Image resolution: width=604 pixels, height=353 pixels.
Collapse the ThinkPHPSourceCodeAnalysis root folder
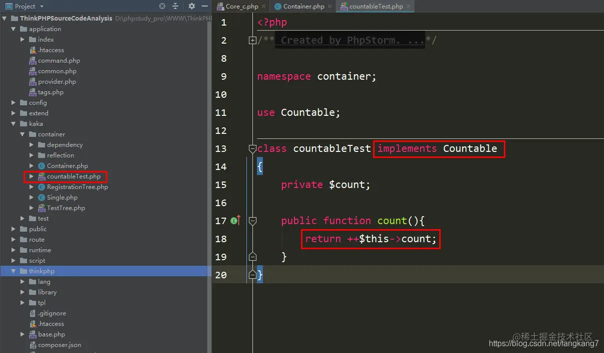point(5,19)
